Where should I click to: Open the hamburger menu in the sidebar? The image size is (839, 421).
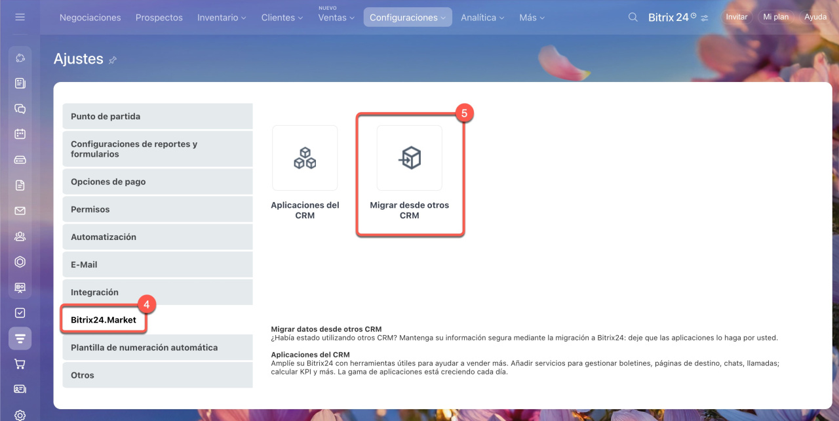[20, 17]
